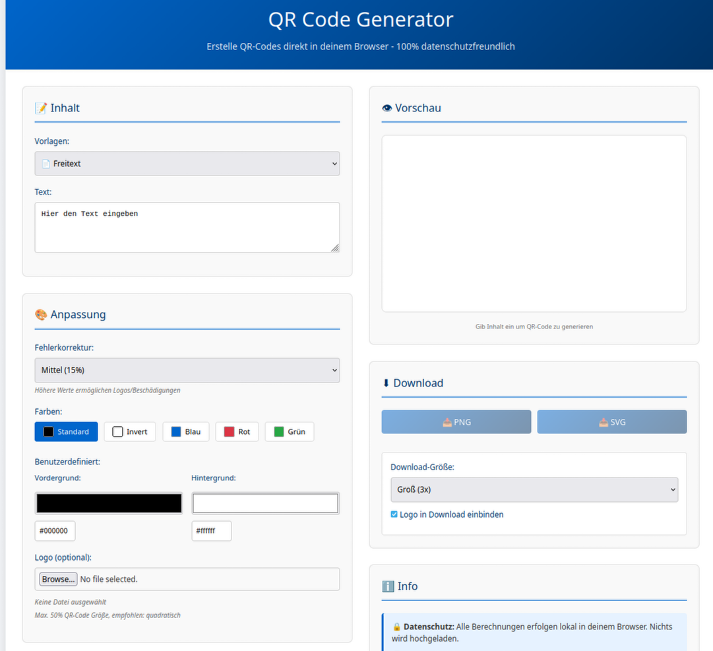Click Browse to choose a logo file
713x651 pixels.
58,579
